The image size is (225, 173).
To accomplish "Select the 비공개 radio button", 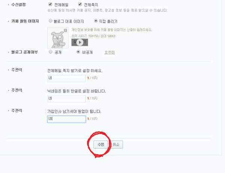I will tap(78, 52).
